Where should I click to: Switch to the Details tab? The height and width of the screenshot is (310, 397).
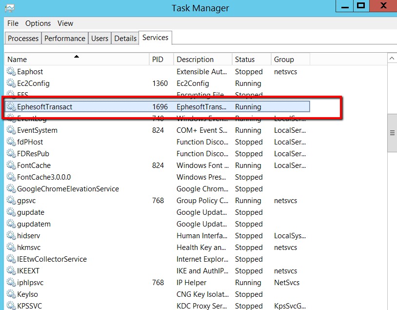(125, 38)
